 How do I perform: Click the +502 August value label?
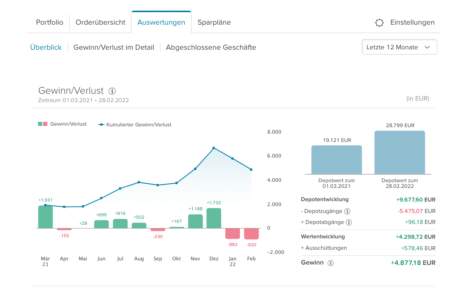(139, 217)
